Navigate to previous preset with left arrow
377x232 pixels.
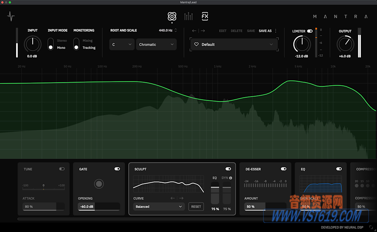click(x=194, y=31)
